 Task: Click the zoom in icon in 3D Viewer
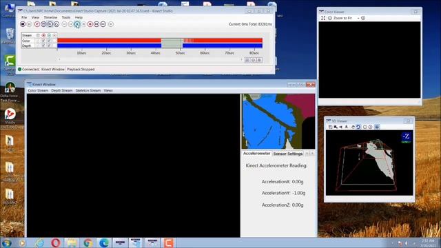[371, 127]
